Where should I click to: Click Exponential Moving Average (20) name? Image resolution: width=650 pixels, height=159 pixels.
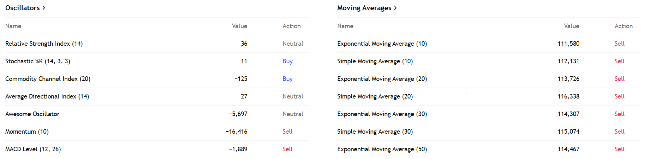382,79
